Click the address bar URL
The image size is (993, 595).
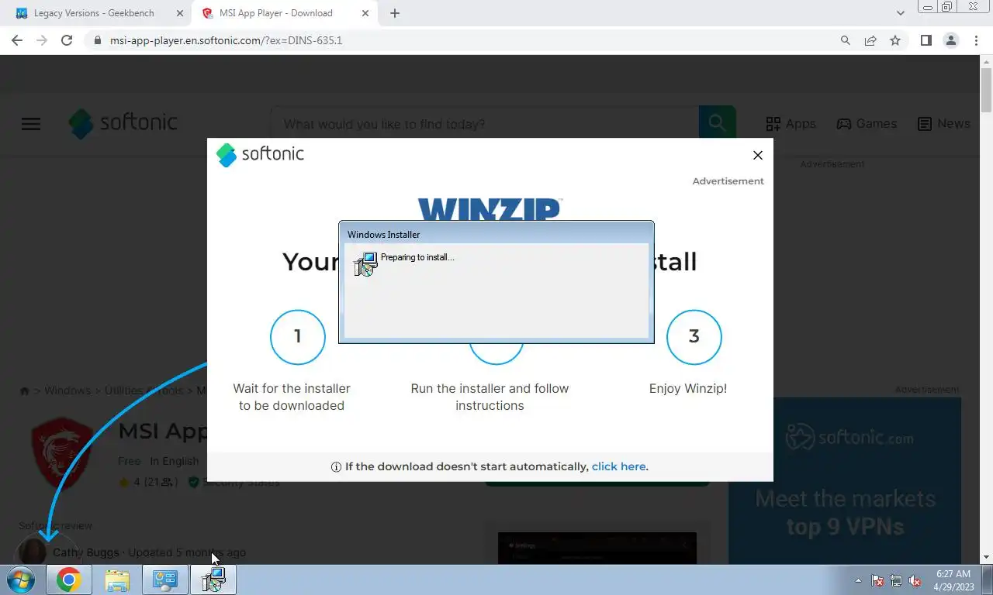coord(227,40)
